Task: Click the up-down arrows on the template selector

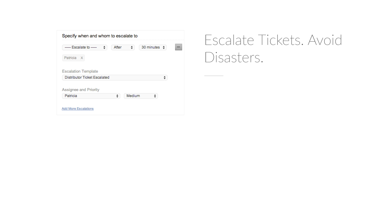Action: coord(165,78)
